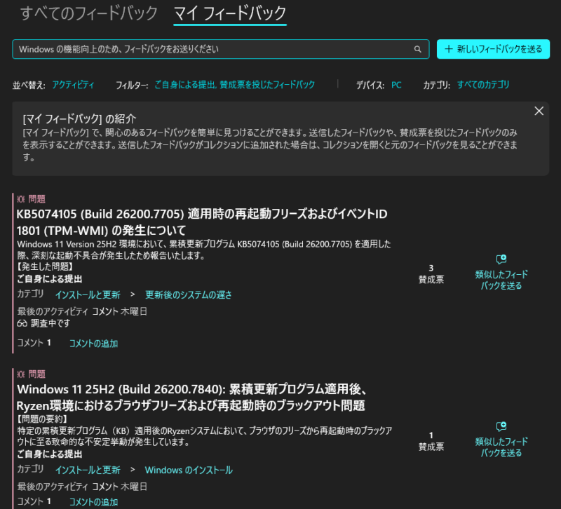Upvote the KB5074105 feedback with 3 votes
Screen dimensions: 561x509
(431, 273)
